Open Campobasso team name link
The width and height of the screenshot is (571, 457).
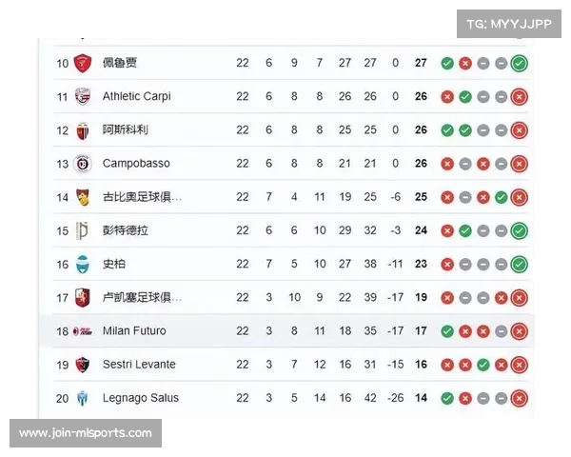click(x=136, y=163)
